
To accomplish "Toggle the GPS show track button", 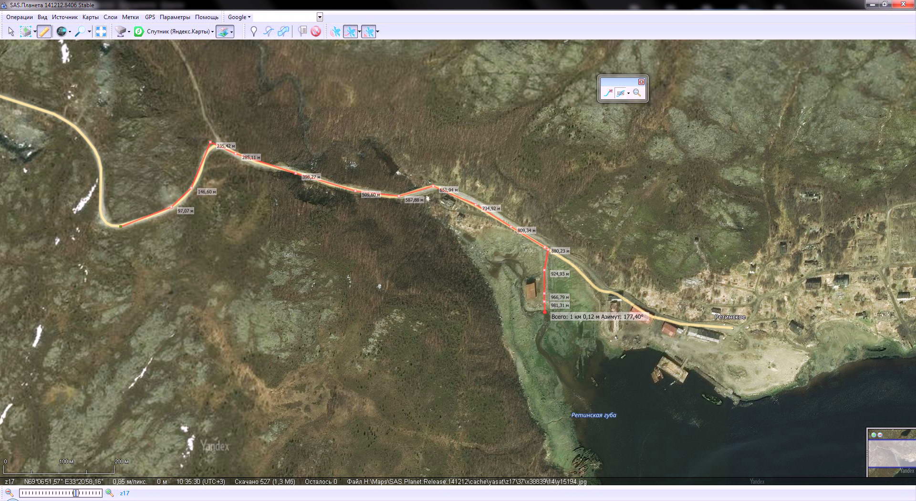I will [350, 31].
